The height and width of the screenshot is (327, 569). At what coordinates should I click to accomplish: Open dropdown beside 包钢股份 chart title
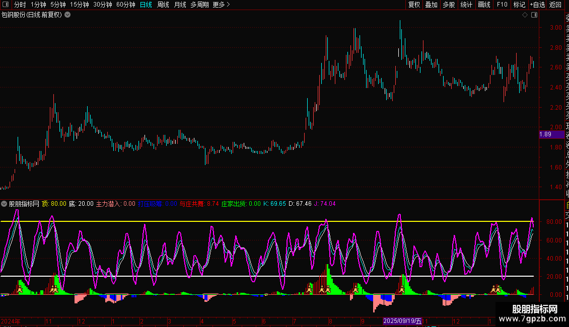[67, 15]
